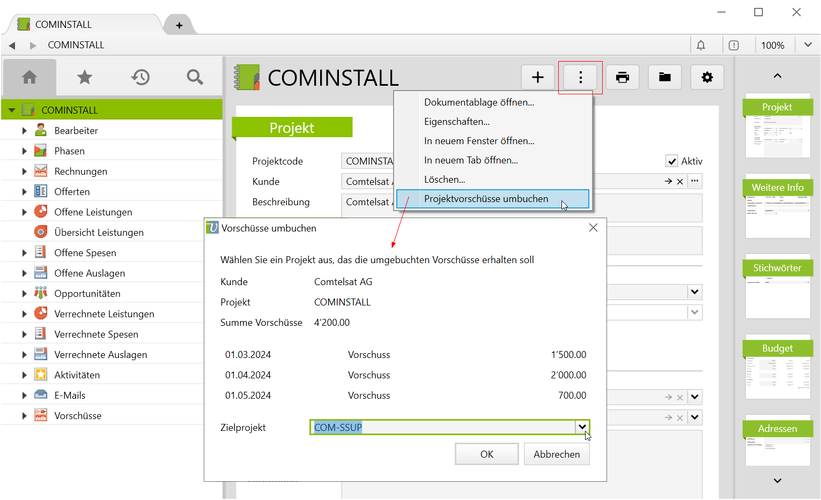
Task: Confirm with the OK button
Action: click(x=486, y=454)
